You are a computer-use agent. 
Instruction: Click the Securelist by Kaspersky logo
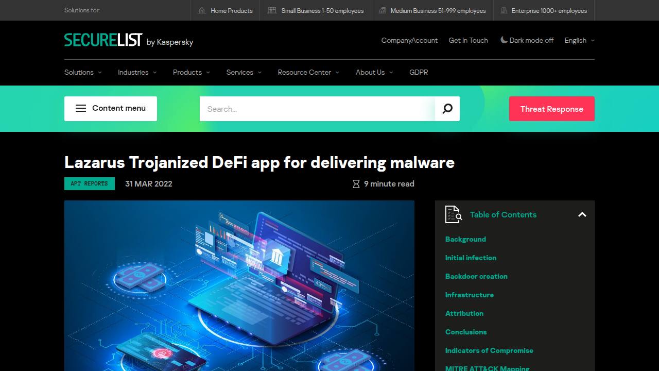[x=129, y=40]
